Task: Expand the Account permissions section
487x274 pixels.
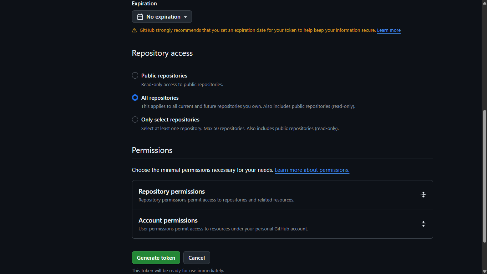Action: [168, 220]
